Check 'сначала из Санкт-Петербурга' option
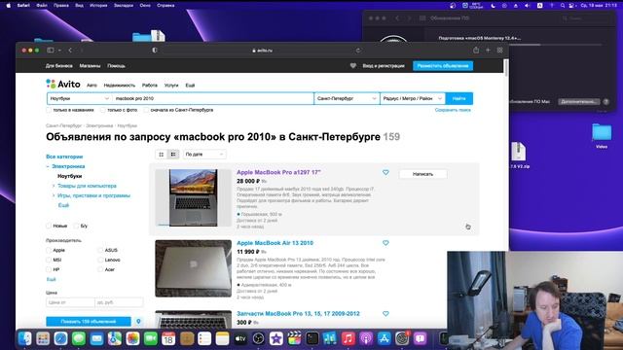This screenshot has height=350, width=623. click(x=146, y=110)
